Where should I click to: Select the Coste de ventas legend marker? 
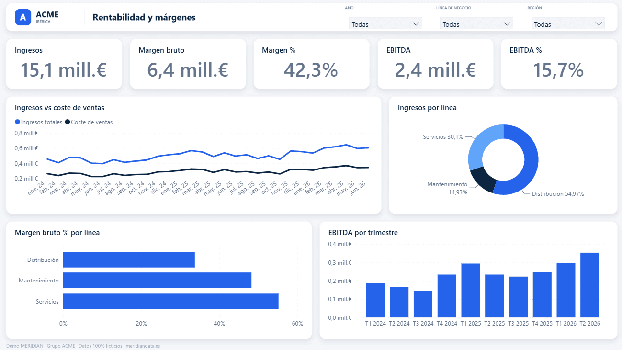click(68, 122)
